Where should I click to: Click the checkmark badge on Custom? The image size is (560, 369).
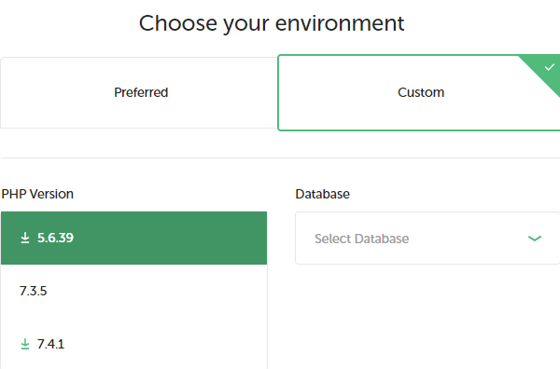(549, 67)
